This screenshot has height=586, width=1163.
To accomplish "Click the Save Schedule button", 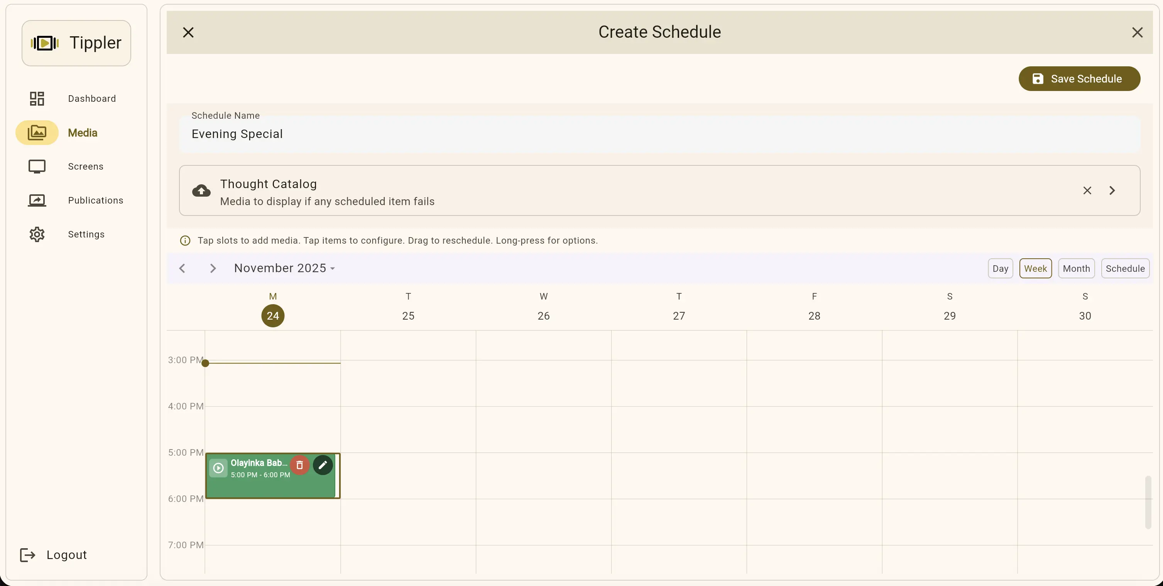I will [1080, 79].
